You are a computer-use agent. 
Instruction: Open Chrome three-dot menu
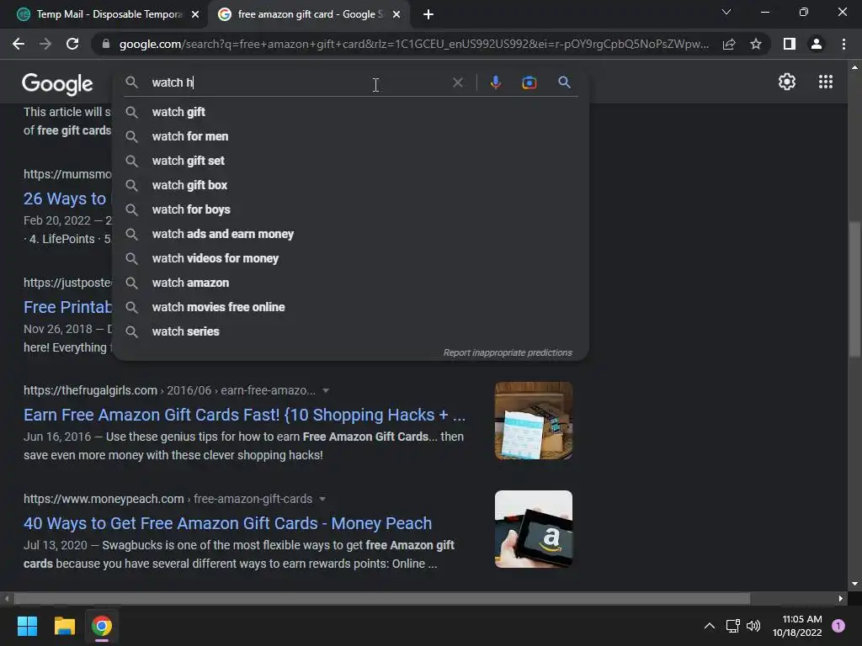(x=843, y=44)
